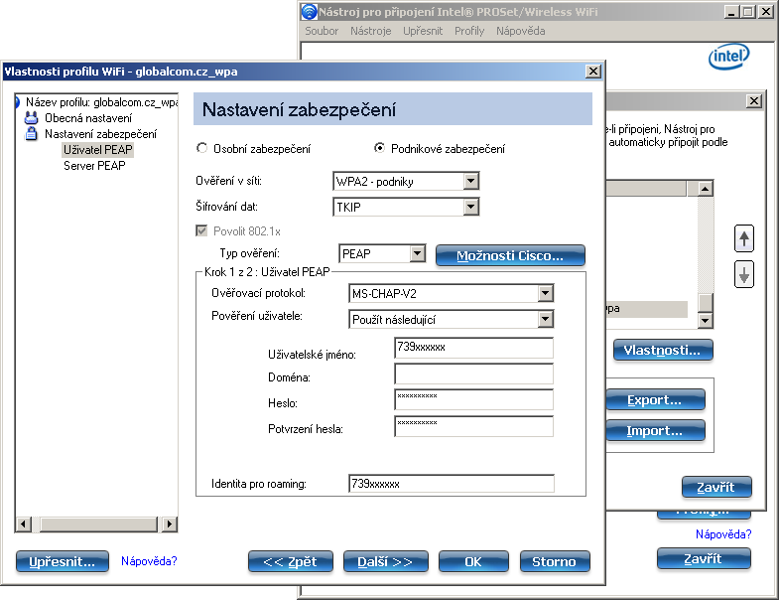Screen dimensions: 779x600
Task: Open the Nástroje menu
Action: (x=370, y=31)
